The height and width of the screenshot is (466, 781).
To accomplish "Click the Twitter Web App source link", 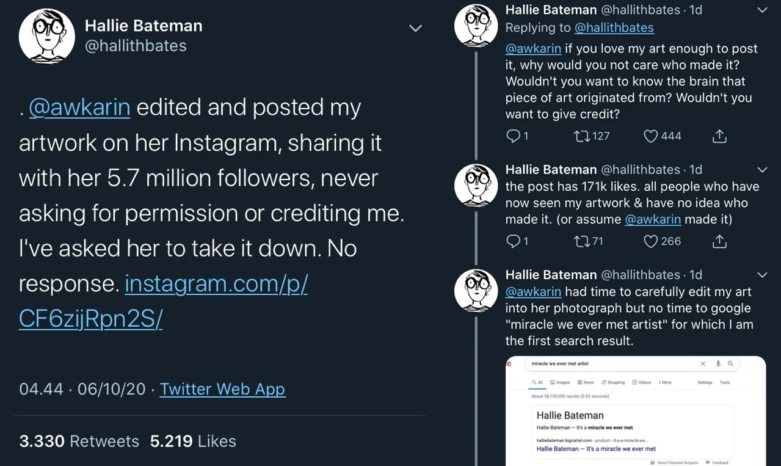I will pyautogui.click(x=222, y=389).
